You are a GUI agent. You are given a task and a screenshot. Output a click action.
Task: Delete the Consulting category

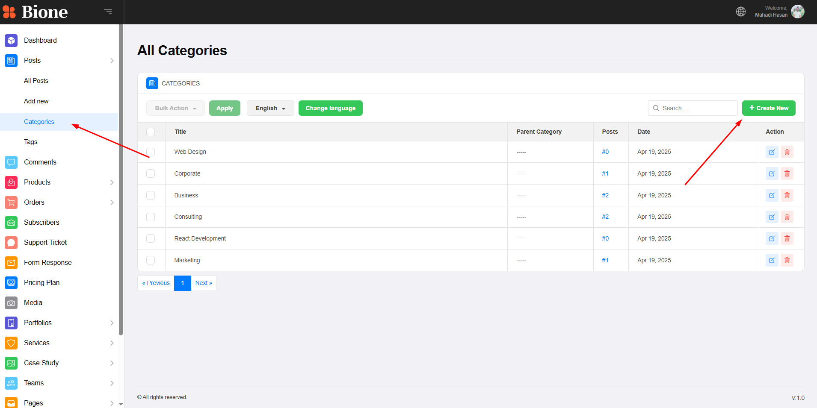coord(787,217)
